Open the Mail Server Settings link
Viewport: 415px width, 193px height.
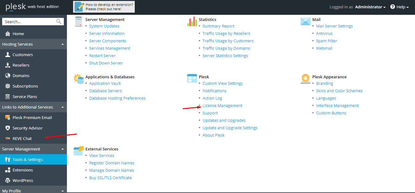(x=334, y=26)
